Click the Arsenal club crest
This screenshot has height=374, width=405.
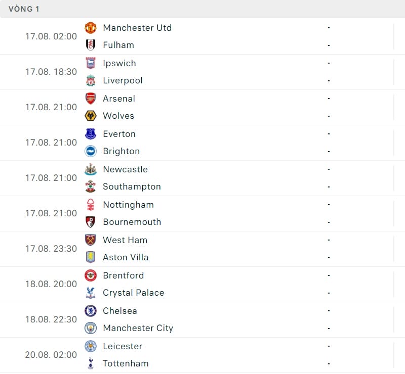tap(91, 99)
